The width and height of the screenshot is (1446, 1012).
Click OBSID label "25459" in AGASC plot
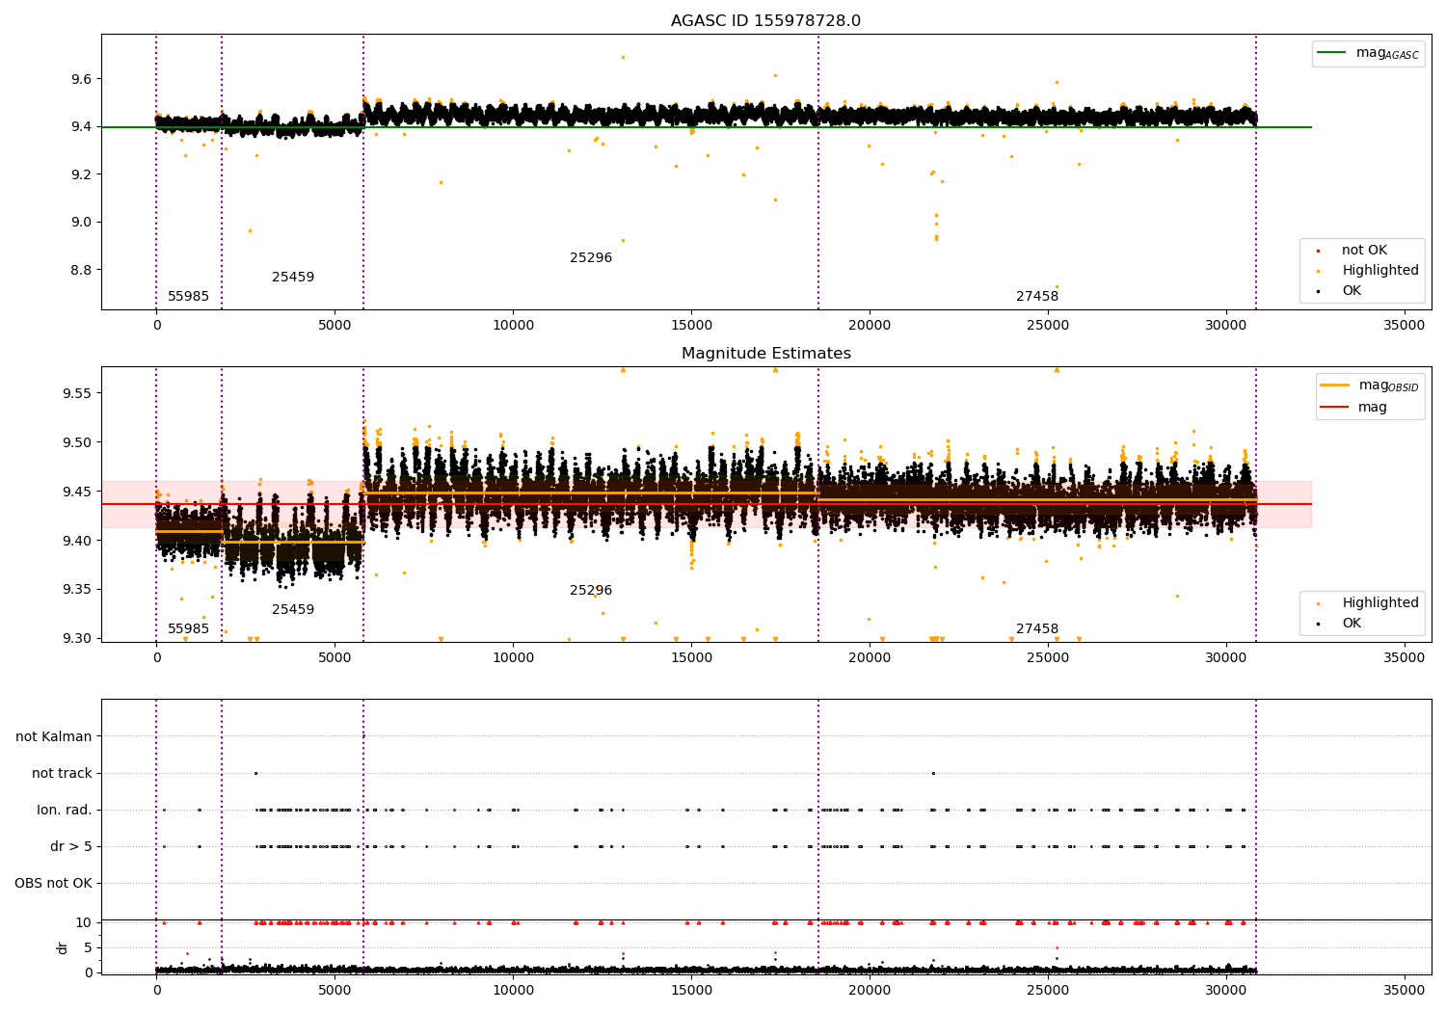pos(293,278)
